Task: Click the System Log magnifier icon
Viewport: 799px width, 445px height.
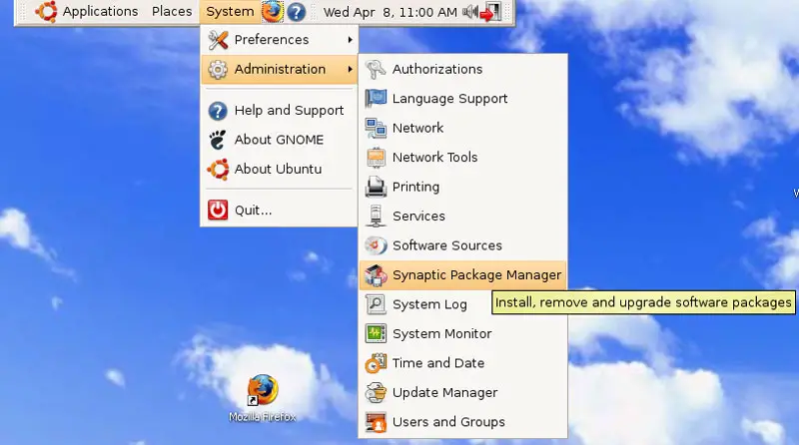Action: coord(377,304)
